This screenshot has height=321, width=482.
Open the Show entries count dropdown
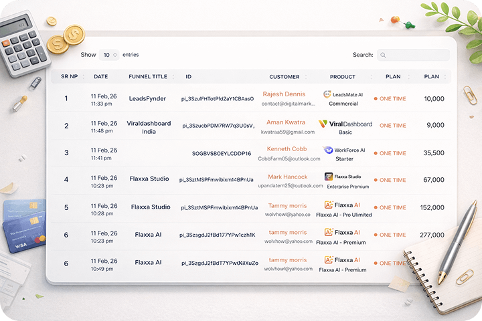109,55
